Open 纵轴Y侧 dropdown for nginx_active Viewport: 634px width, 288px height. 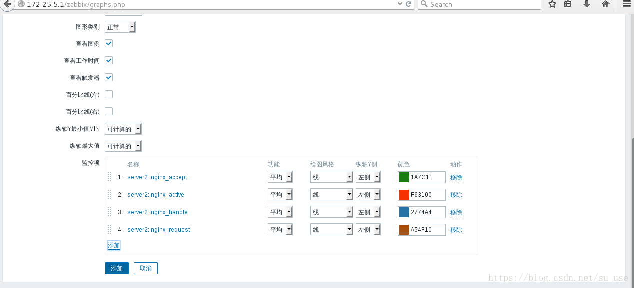[x=368, y=195]
